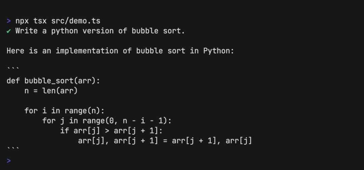
Task: Click the swap assignment line in the code
Action: [165, 141]
